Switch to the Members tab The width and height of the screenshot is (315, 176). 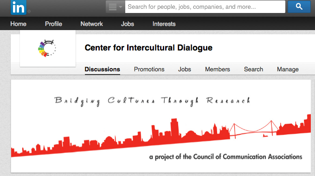(x=218, y=69)
